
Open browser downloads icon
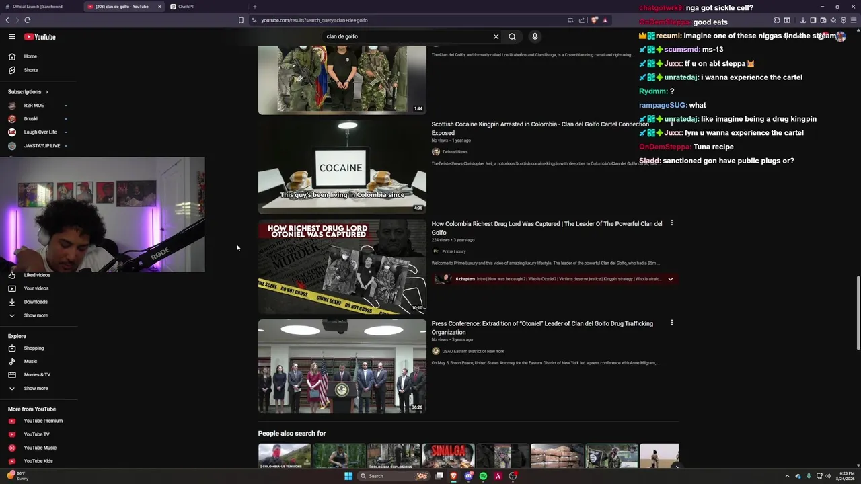(x=802, y=20)
